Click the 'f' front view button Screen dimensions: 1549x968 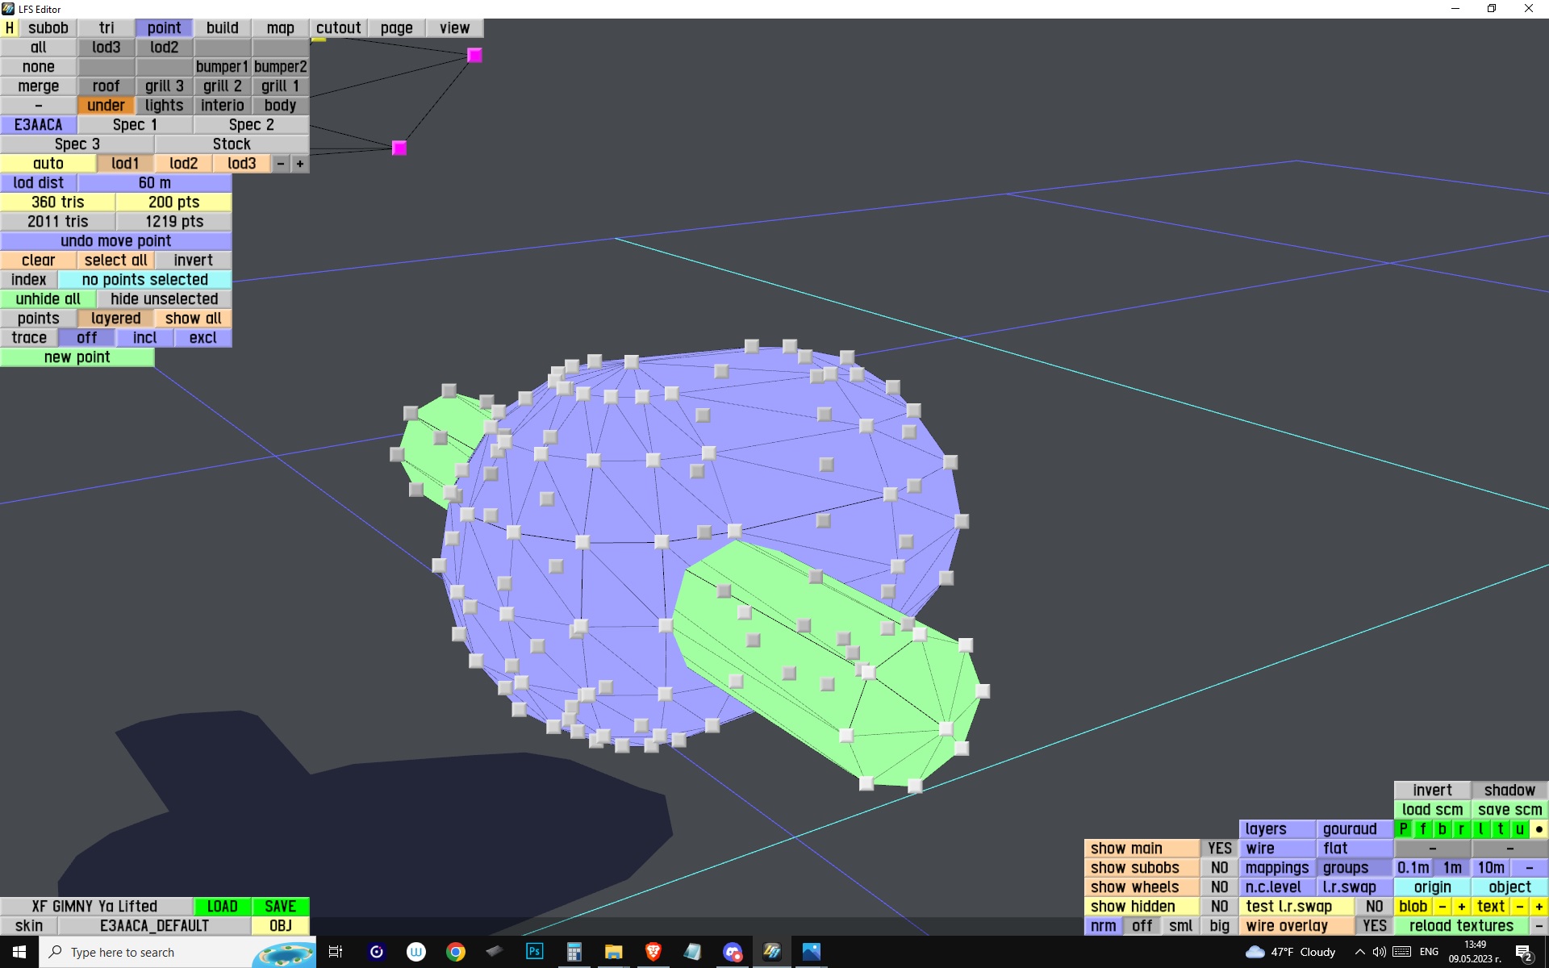(x=1423, y=829)
